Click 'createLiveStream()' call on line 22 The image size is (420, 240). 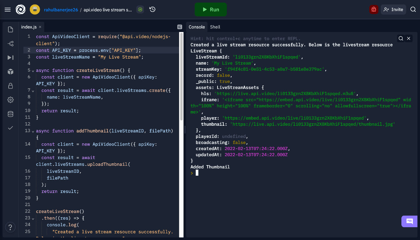[x=60, y=212]
